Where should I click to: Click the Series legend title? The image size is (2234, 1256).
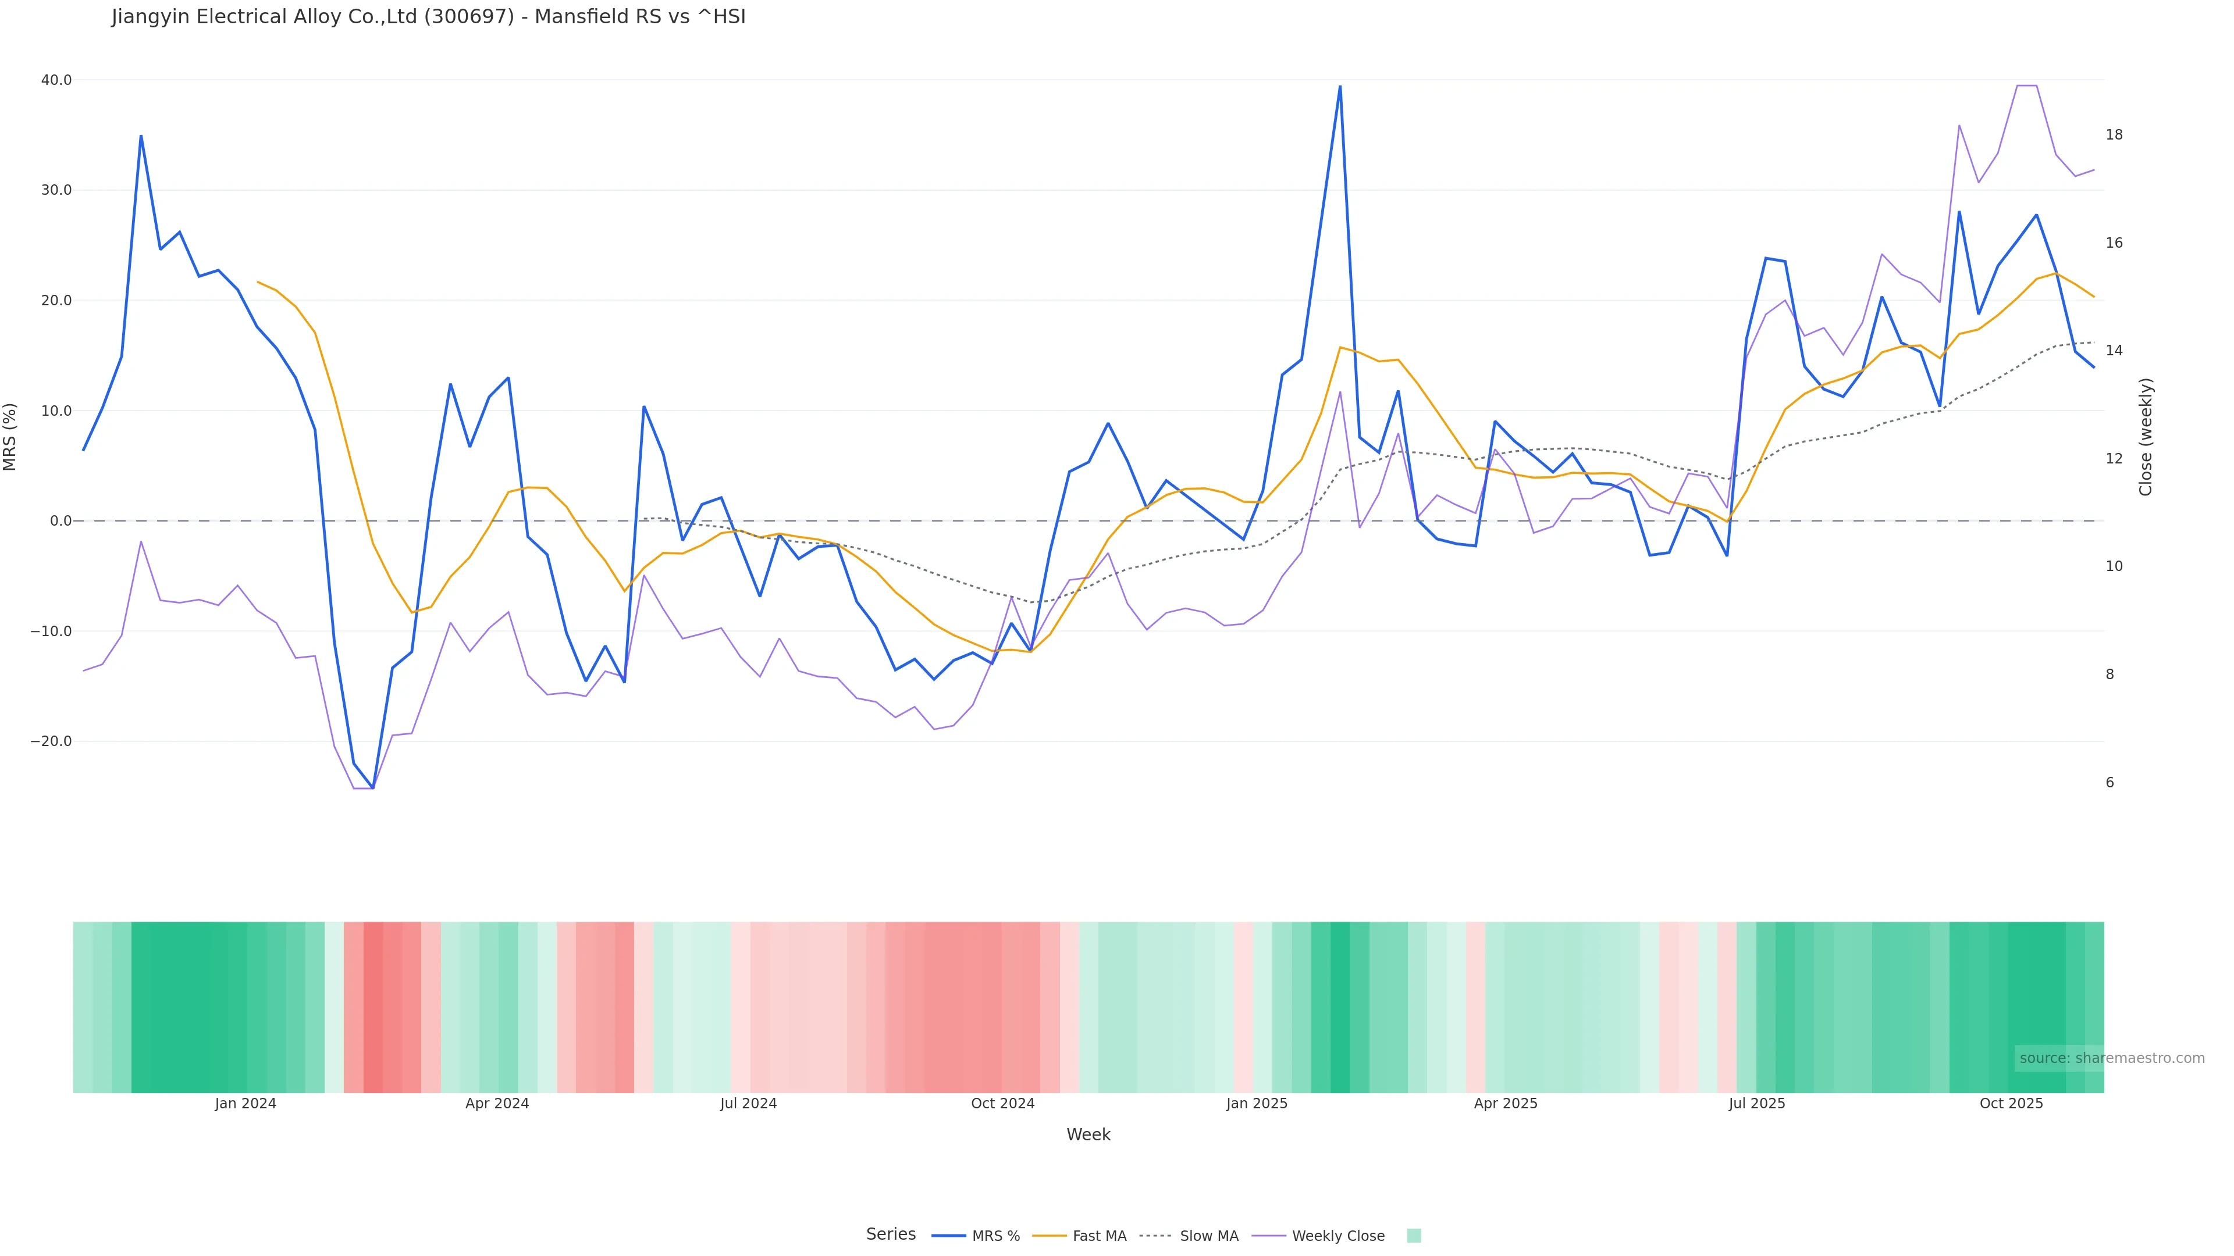(x=891, y=1234)
